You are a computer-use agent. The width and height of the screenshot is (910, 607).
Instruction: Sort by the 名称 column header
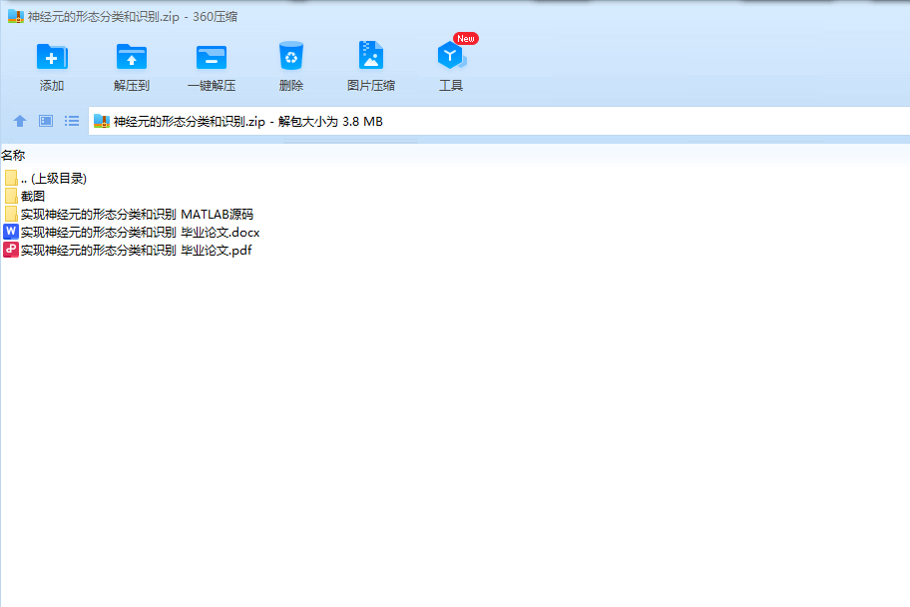click(13, 155)
